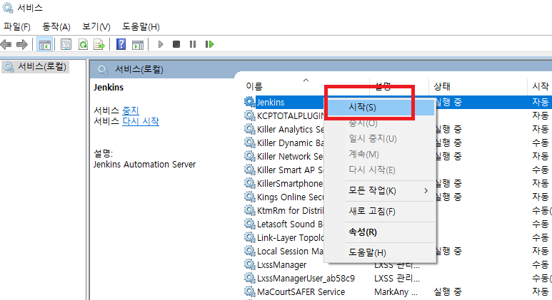Choose 새로 고침(F) in context menu
The height and width of the screenshot is (300, 552).
(x=380, y=211)
